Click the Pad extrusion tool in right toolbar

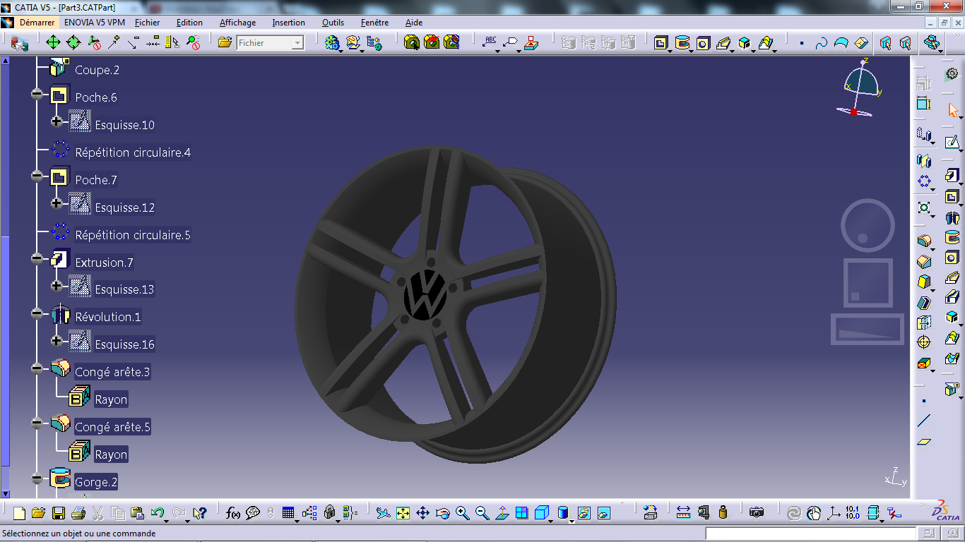[952, 175]
